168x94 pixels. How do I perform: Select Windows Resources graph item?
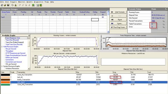click(x=12, y=69)
